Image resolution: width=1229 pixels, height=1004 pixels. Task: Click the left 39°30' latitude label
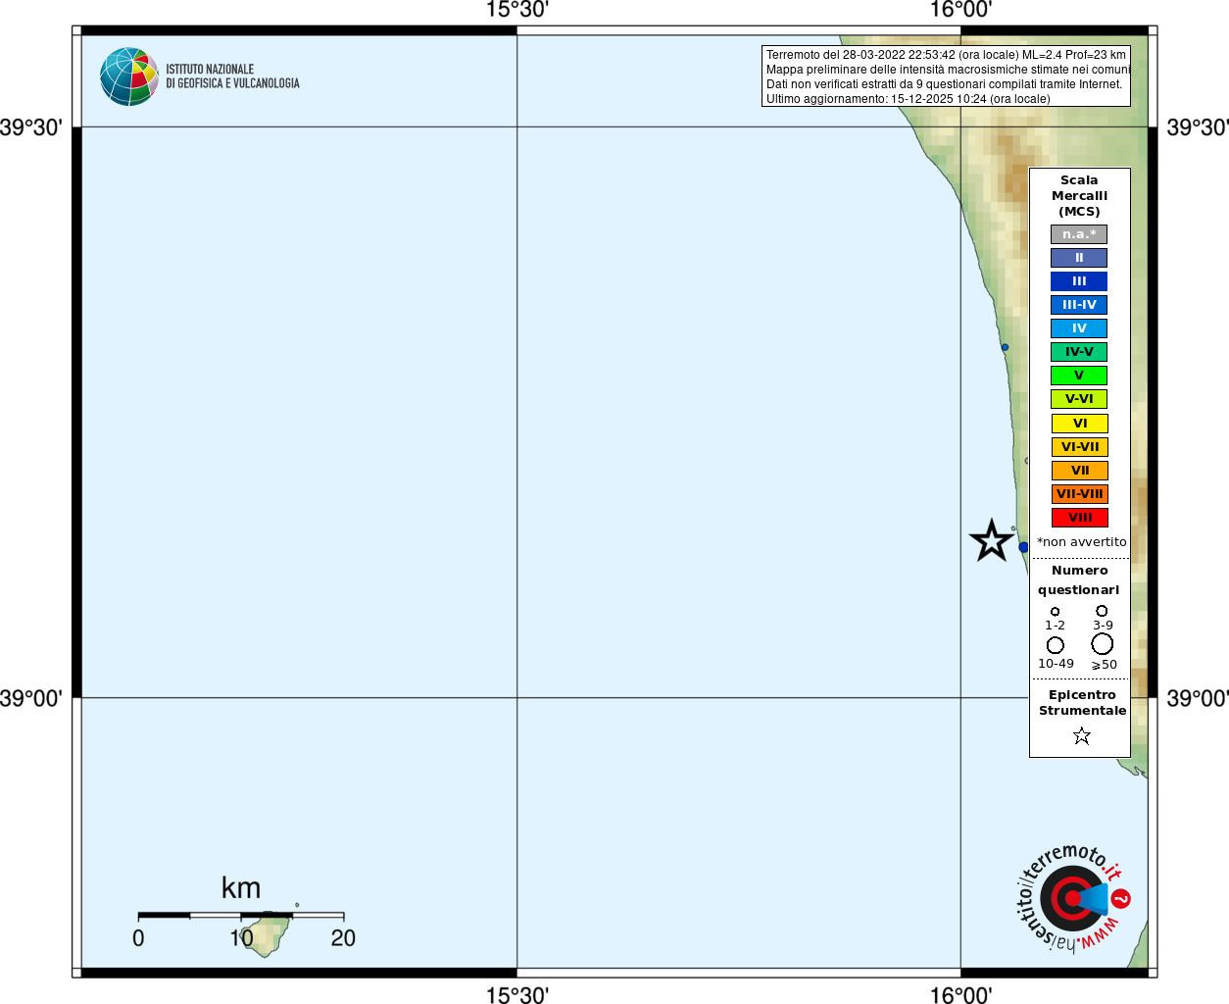point(31,127)
